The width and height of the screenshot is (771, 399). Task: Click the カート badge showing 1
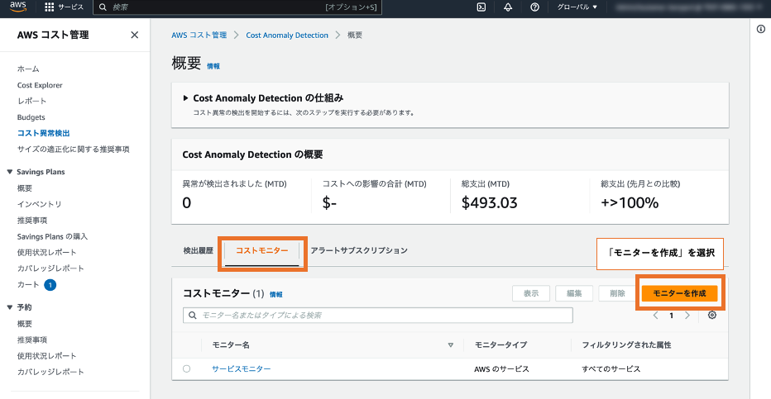[50, 285]
